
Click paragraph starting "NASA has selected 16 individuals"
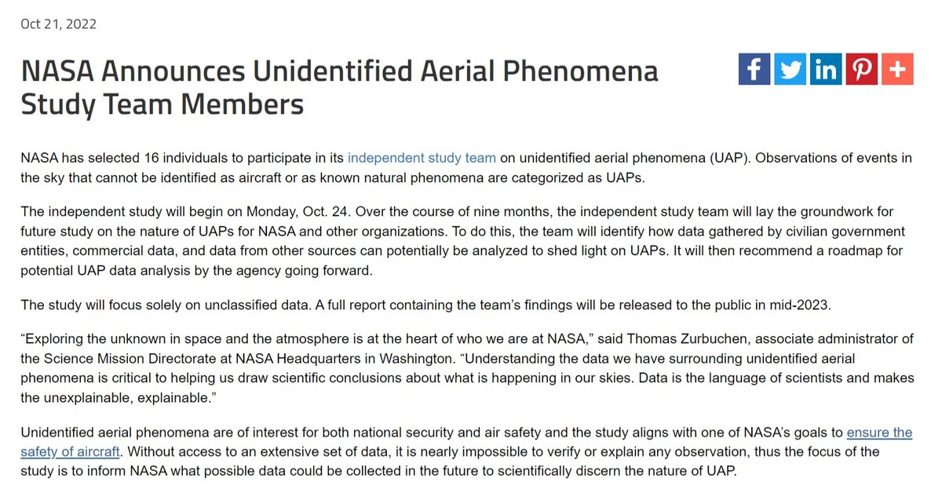tap(466, 167)
